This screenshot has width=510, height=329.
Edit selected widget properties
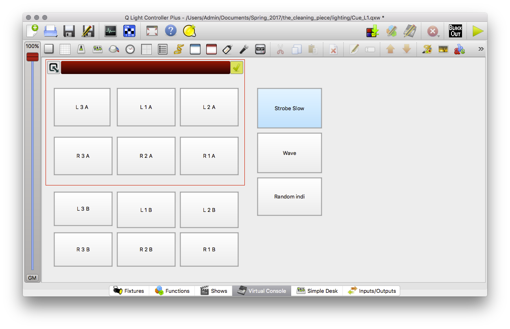point(354,49)
